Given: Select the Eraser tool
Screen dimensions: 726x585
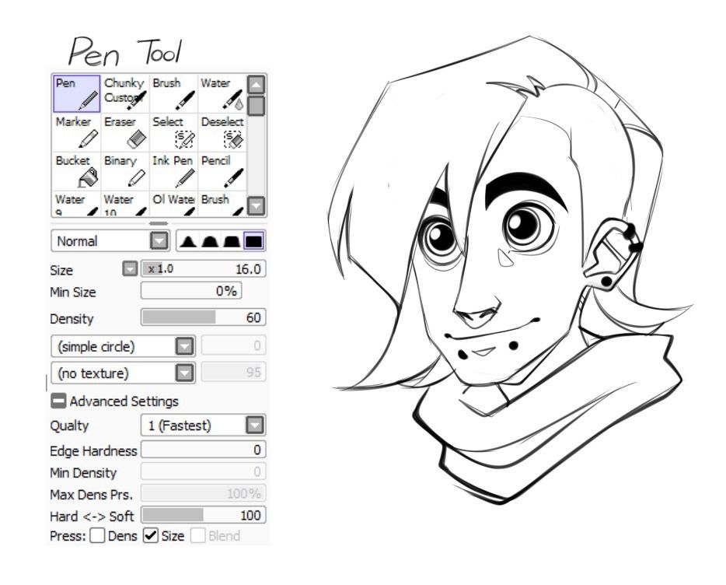Looking at the screenshot, I should click(125, 132).
